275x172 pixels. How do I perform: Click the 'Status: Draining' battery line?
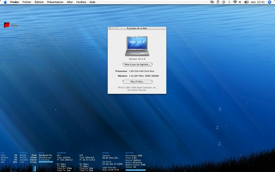click(133, 162)
